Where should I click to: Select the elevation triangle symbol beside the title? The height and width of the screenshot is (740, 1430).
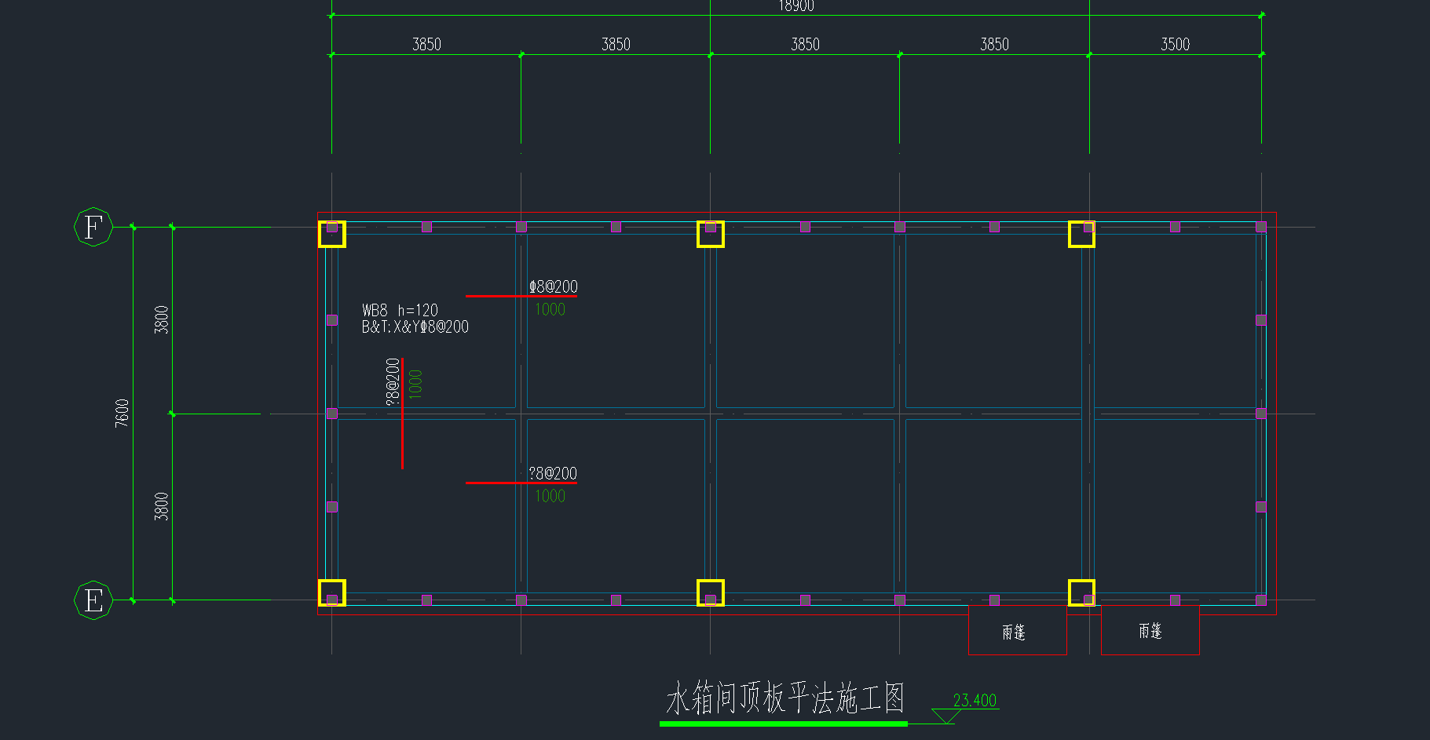tap(945, 716)
